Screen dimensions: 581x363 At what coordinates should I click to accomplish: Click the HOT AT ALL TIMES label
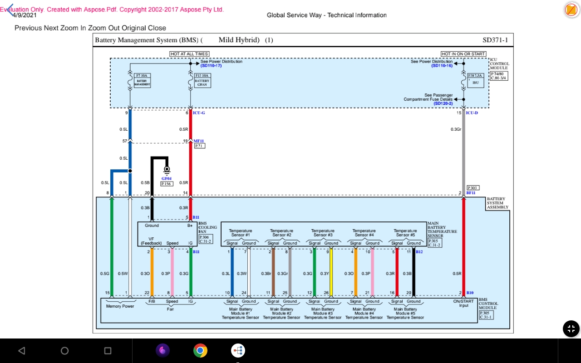189,54
